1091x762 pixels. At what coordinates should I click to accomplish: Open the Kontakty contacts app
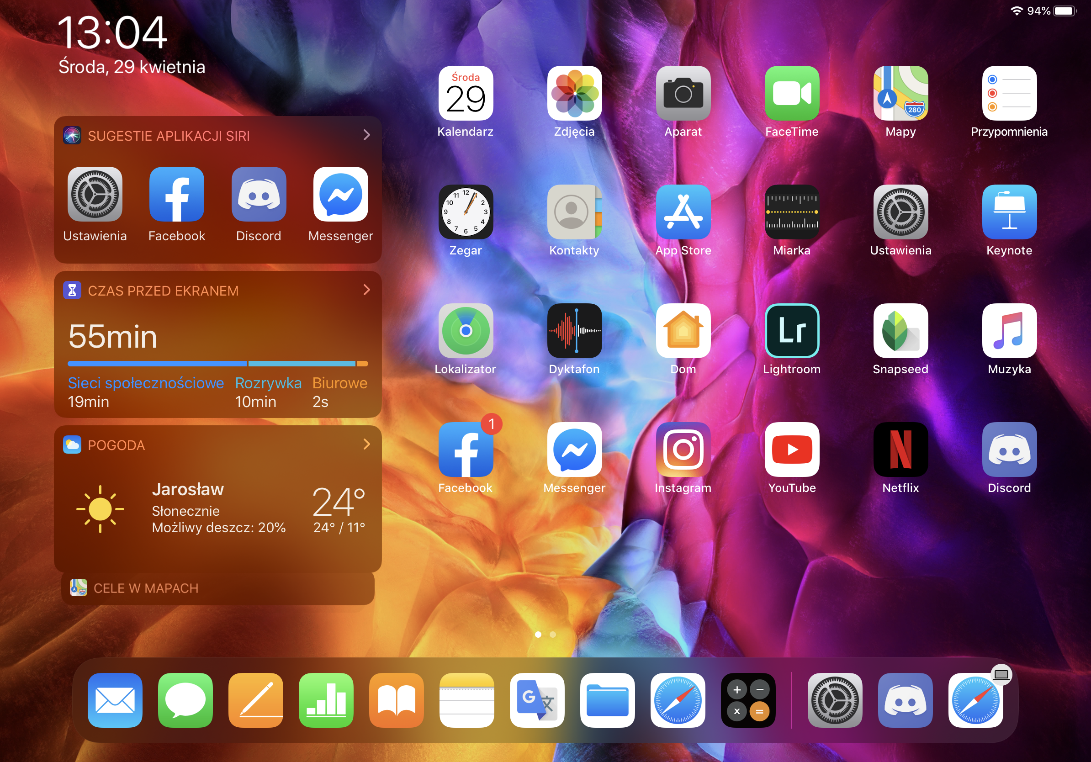tap(574, 212)
